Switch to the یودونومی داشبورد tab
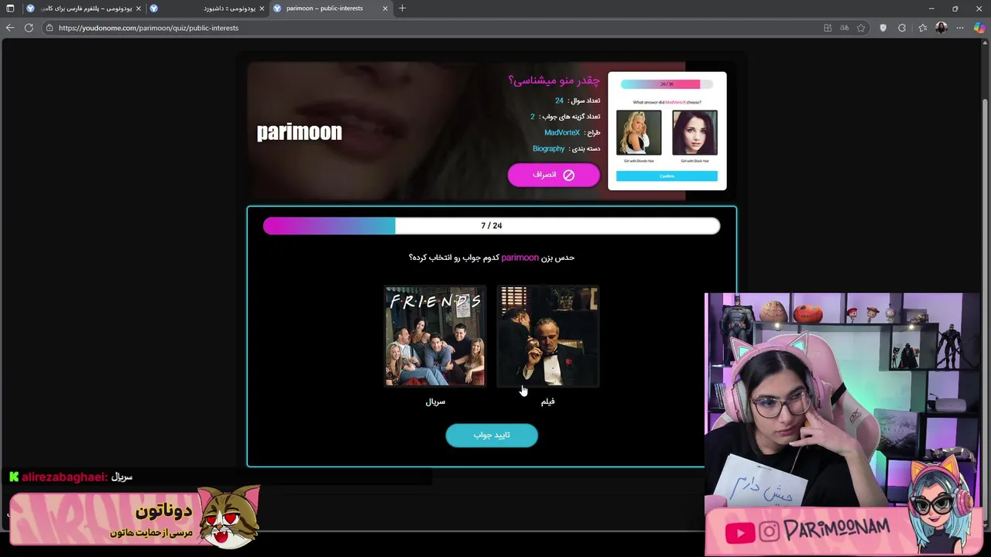The height and width of the screenshot is (557, 991). tap(208, 9)
